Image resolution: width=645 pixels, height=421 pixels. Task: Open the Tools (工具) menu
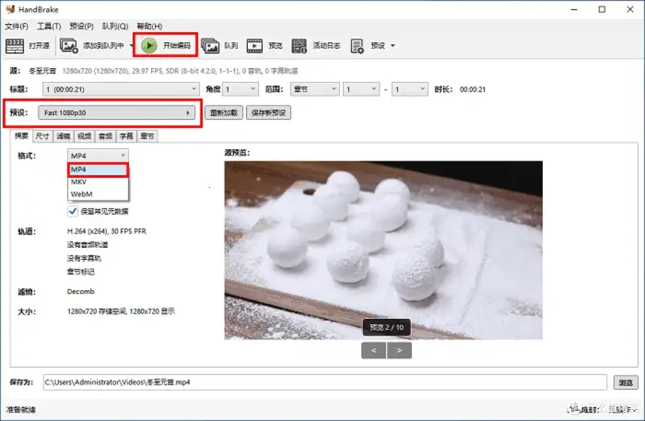click(49, 26)
